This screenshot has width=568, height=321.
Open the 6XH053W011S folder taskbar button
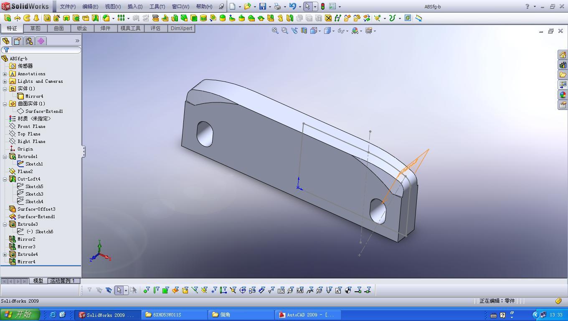175,315
